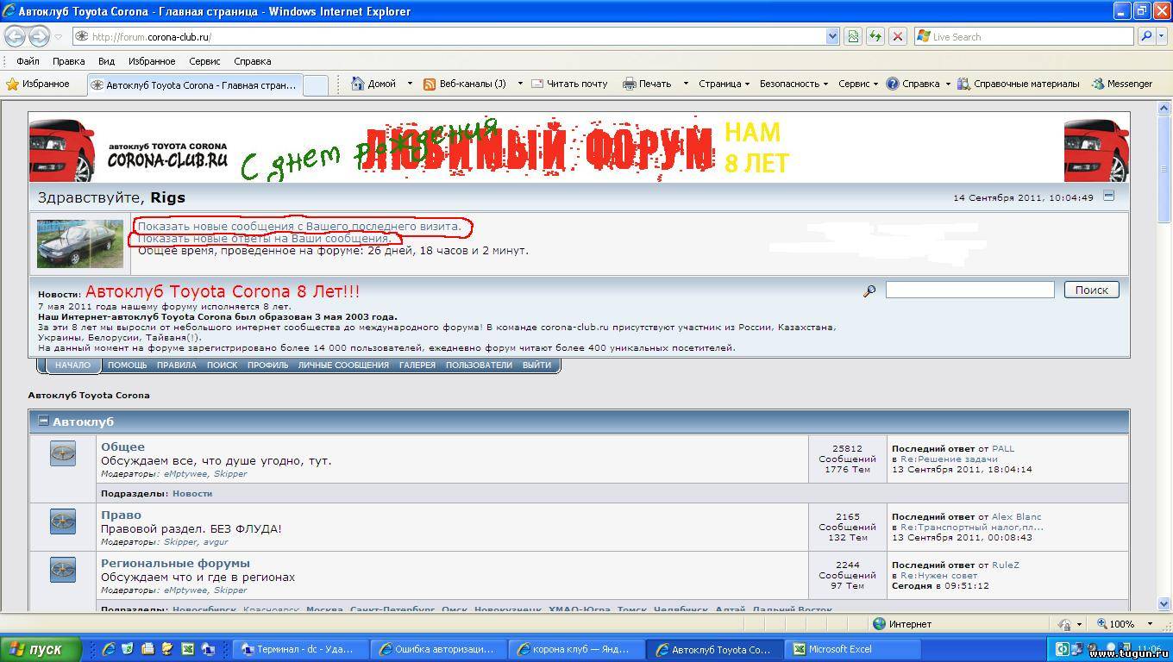This screenshot has width=1173, height=662.
Task: Click the Toyota board icon beside Право
Action: (x=62, y=521)
